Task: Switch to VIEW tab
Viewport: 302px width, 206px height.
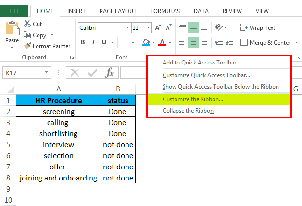Action: [x=262, y=11]
